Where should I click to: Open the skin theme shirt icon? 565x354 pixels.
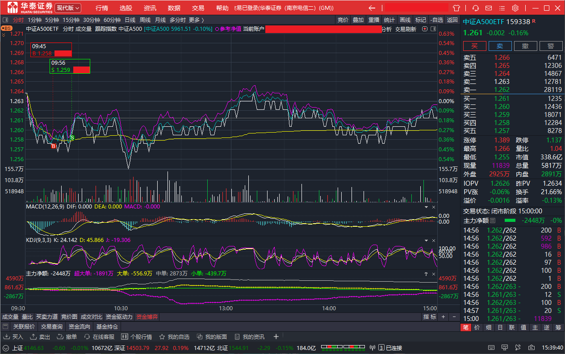[x=456, y=8]
